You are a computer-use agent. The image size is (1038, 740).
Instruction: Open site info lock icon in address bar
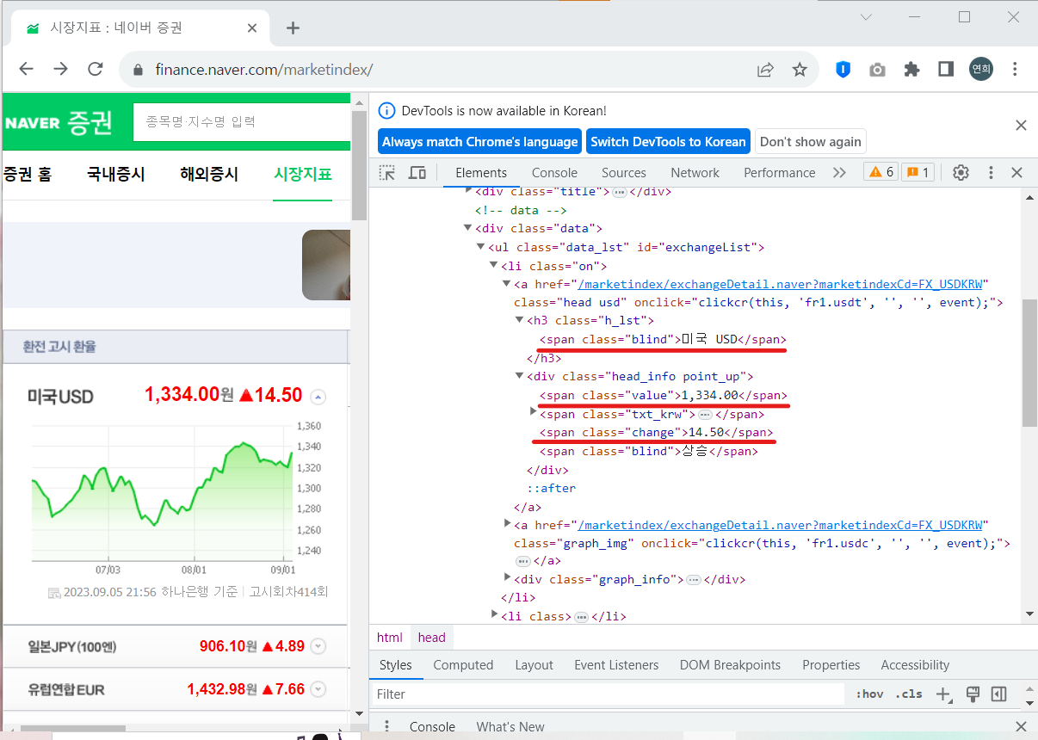(137, 70)
